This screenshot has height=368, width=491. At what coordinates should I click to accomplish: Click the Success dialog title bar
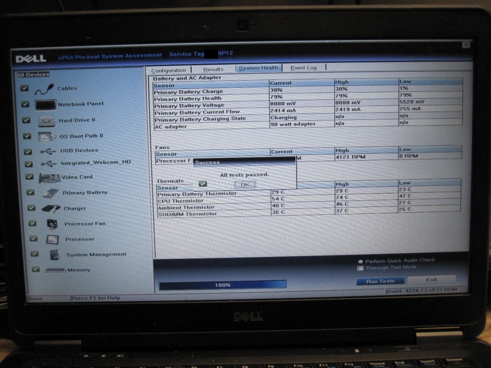(244, 162)
